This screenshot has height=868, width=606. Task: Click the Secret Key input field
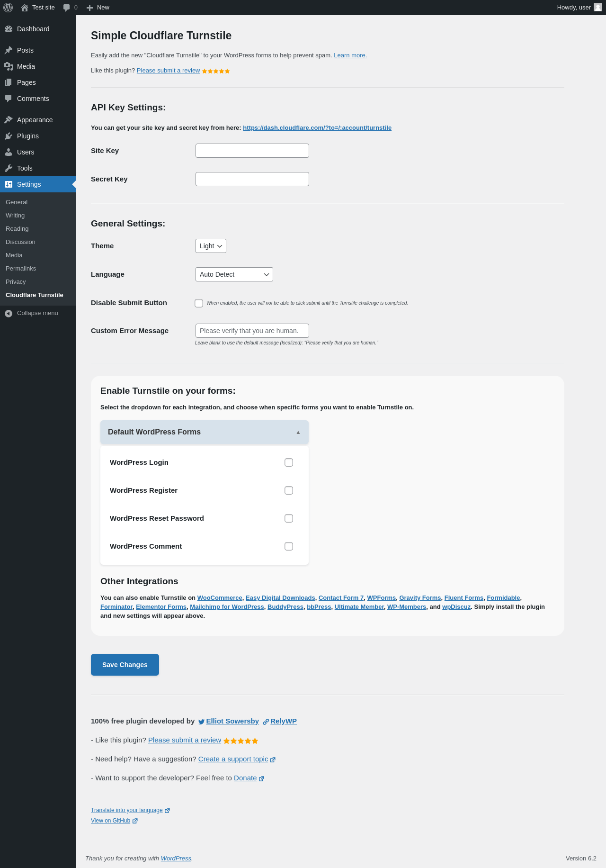[x=252, y=179]
